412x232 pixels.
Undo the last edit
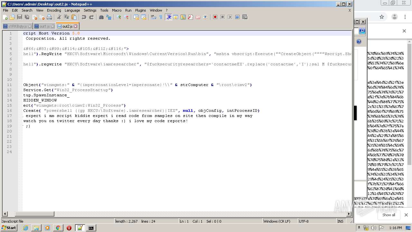[x=84, y=17]
